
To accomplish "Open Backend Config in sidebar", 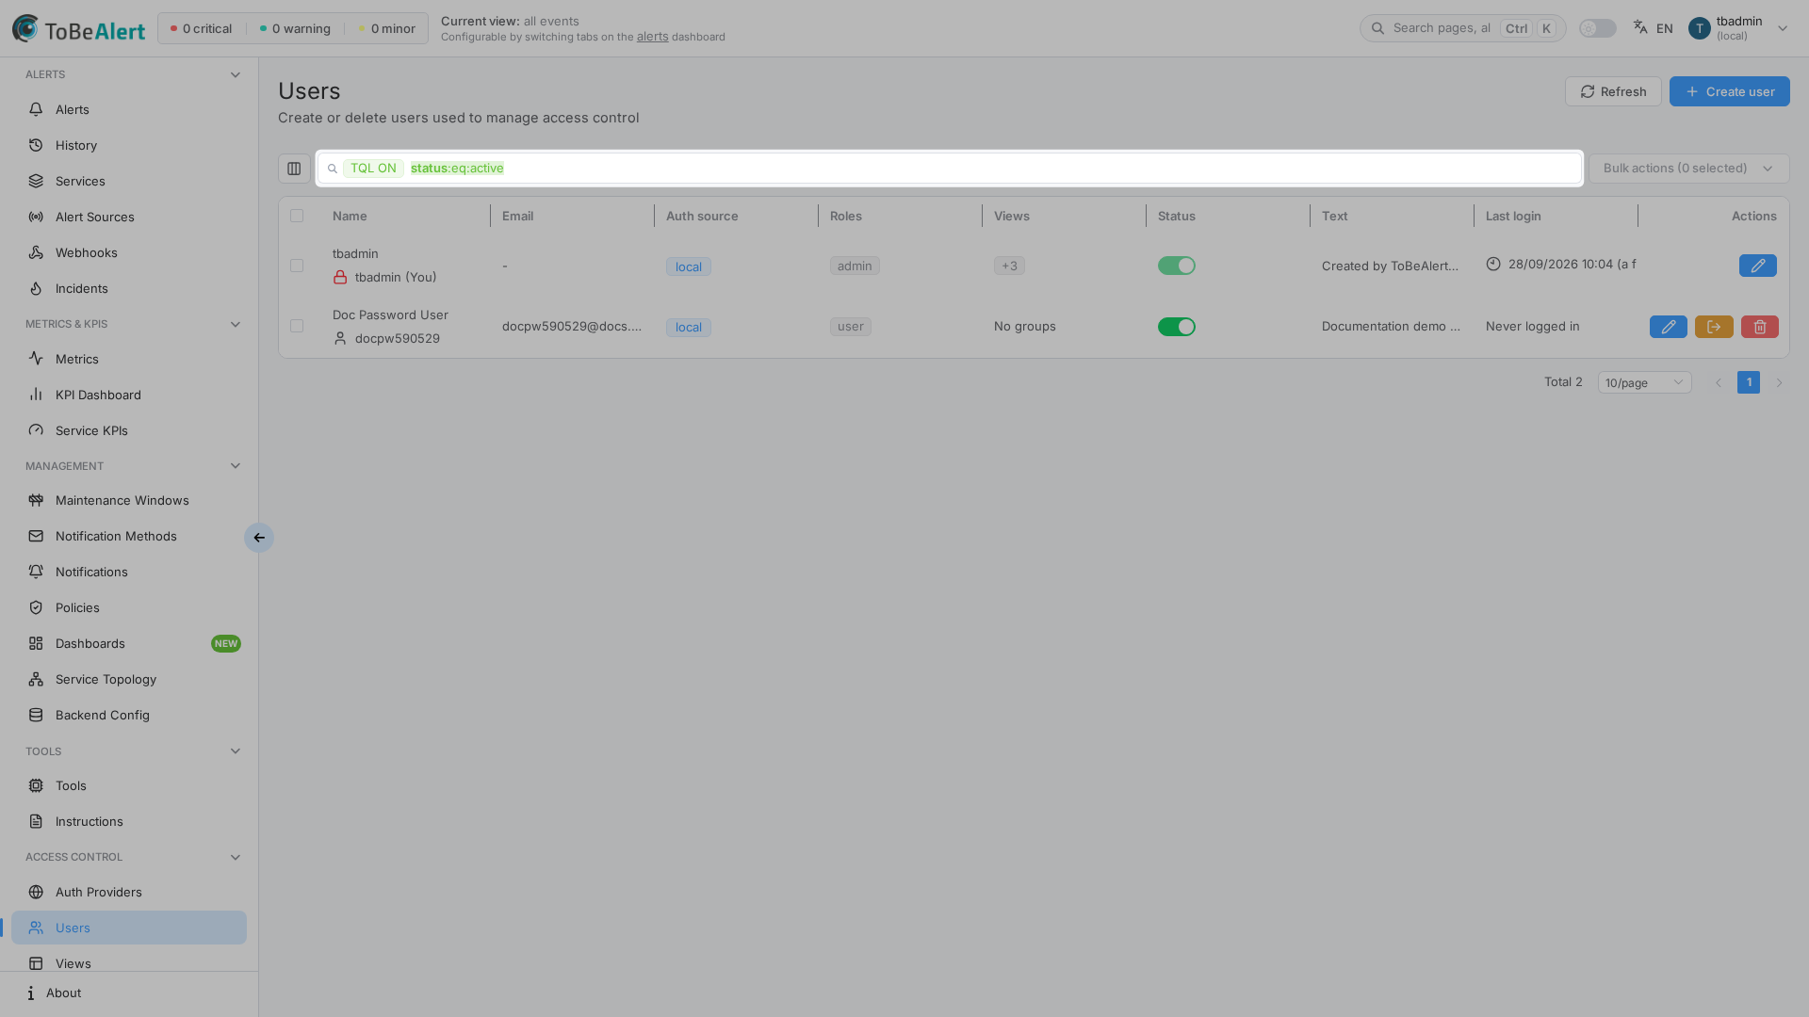I will pos(129,715).
